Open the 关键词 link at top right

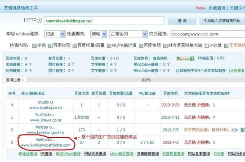pyautogui.click(x=237, y=8)
